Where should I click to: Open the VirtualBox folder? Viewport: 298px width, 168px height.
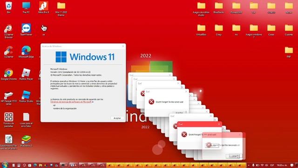(201, 30)
